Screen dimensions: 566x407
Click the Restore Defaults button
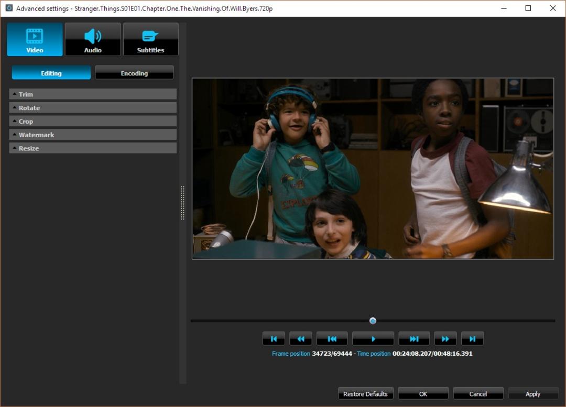365,394
